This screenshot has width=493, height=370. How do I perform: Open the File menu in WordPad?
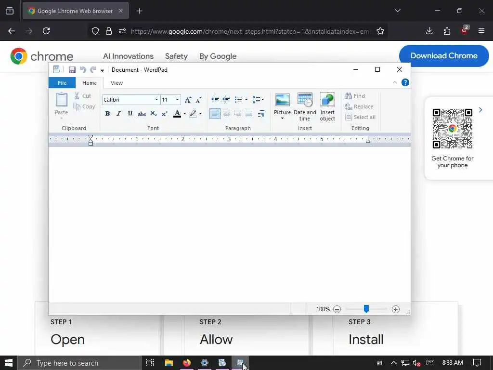tap(62, 83)
